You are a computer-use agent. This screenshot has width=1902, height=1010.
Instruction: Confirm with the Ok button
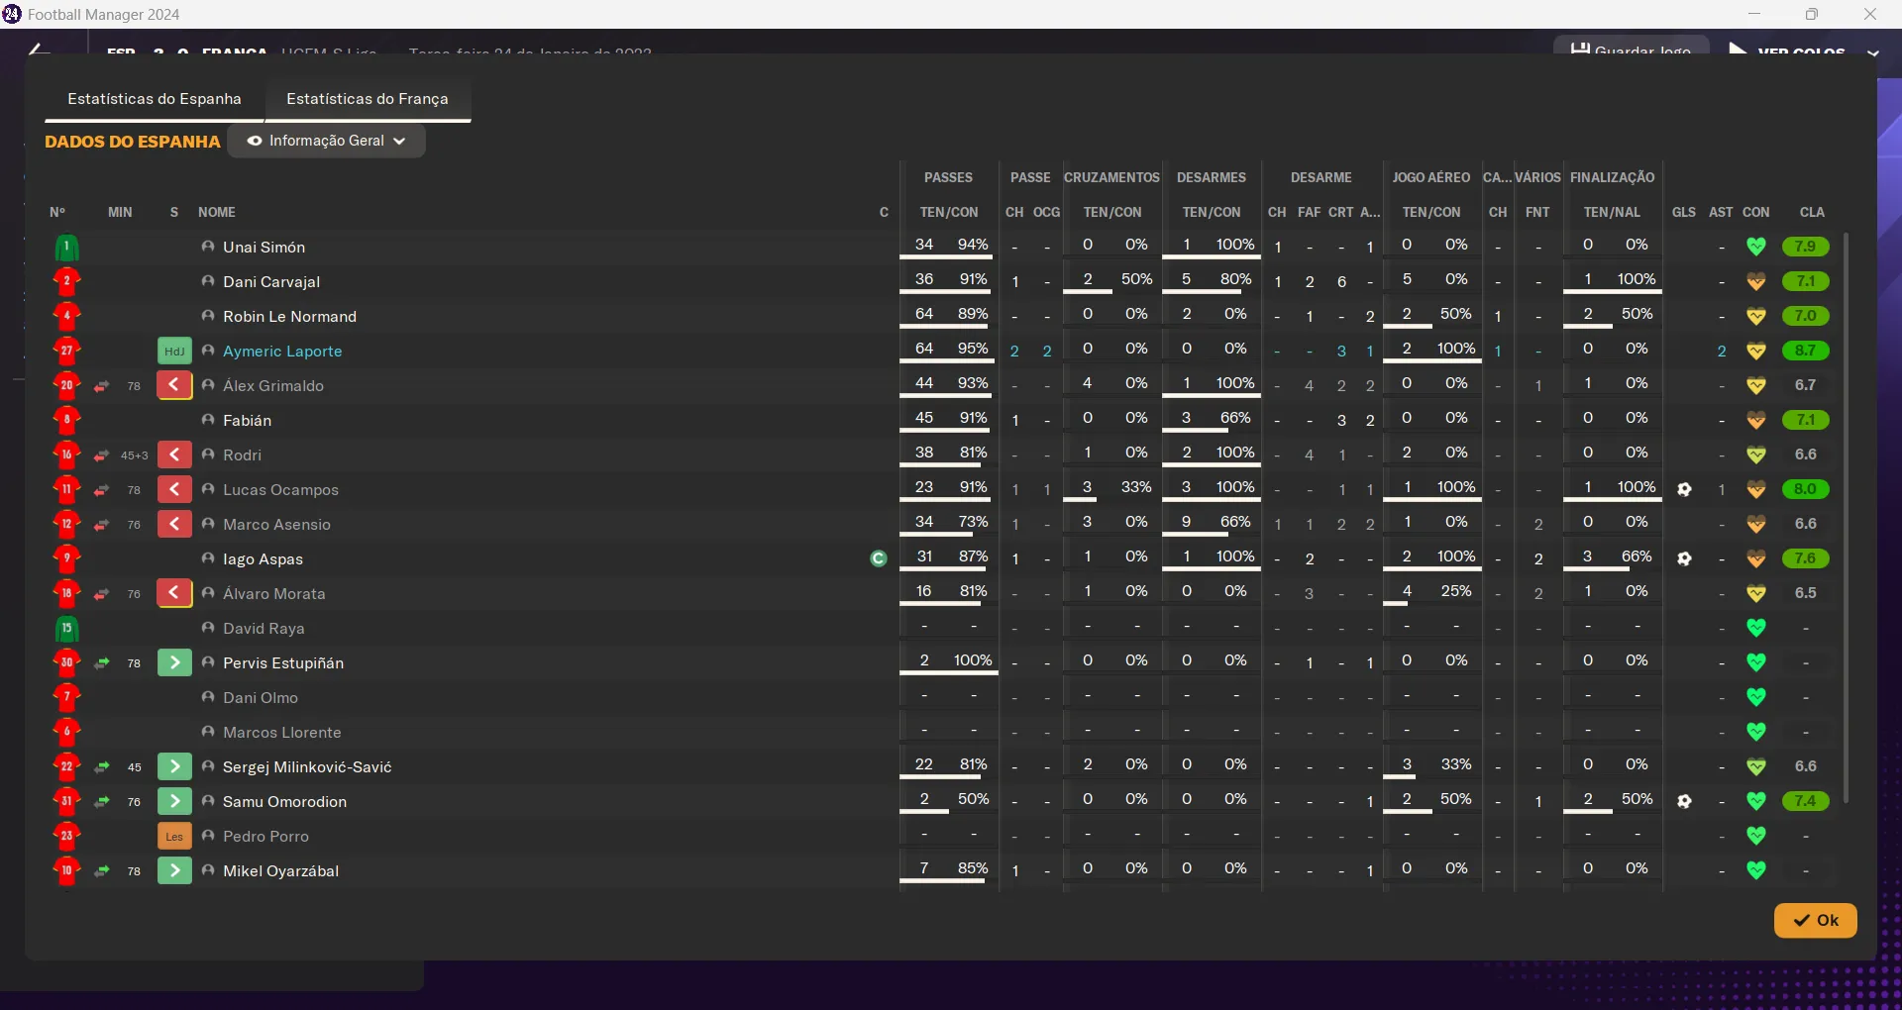point(1815,920)
